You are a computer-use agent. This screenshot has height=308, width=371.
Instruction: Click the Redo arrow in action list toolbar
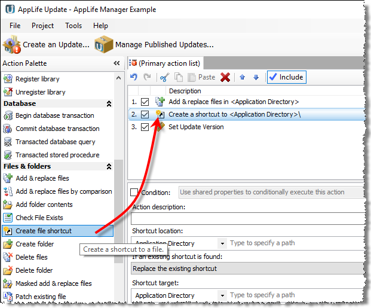tap(147, 77)
